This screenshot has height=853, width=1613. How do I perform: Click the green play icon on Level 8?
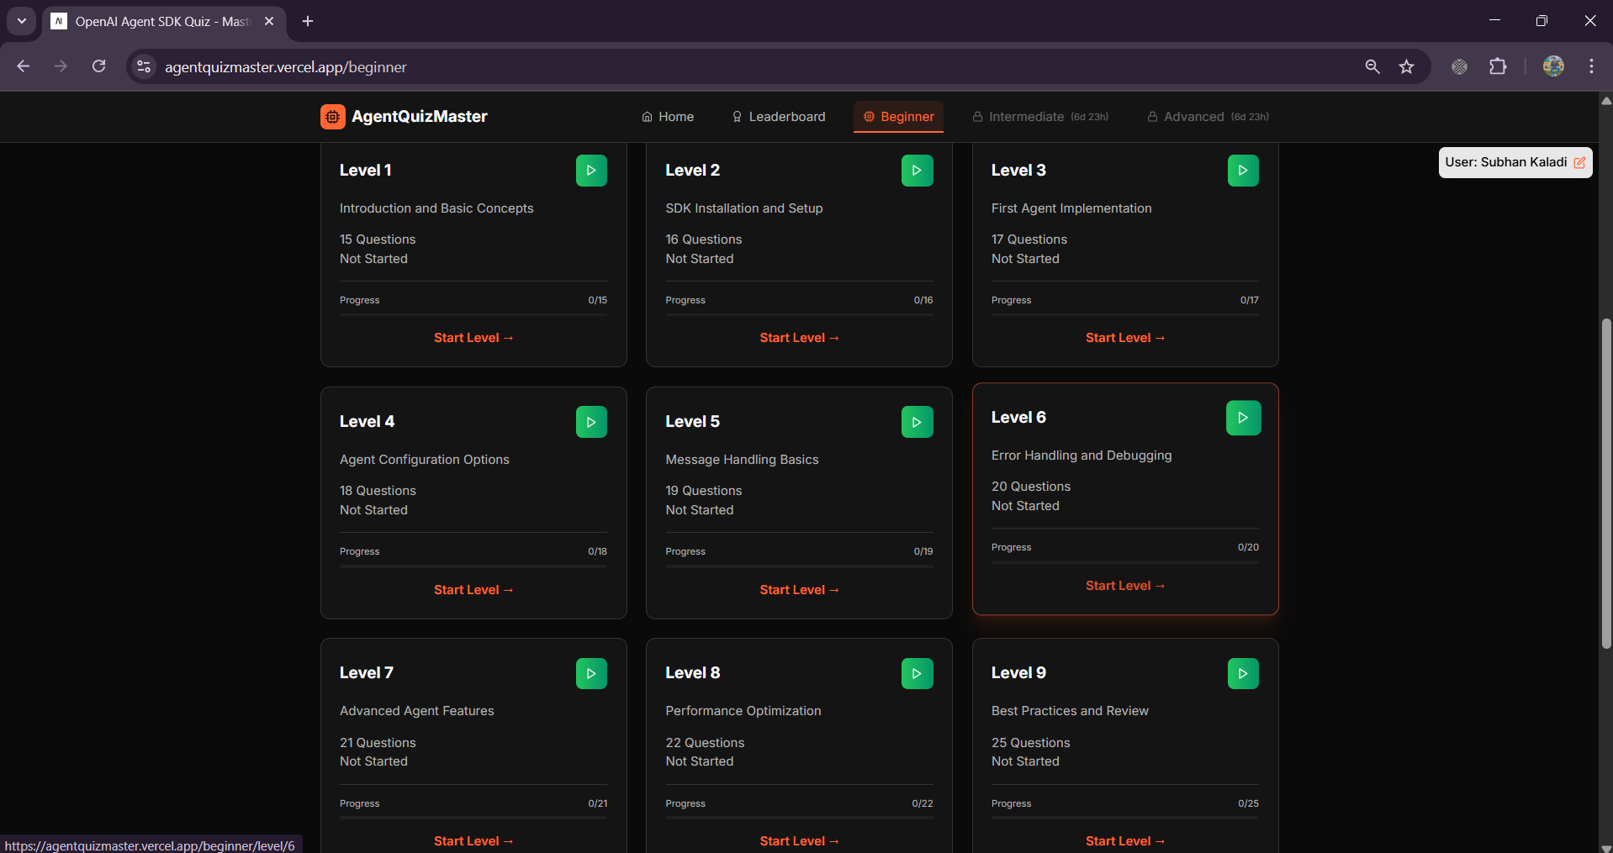[917, 673]
